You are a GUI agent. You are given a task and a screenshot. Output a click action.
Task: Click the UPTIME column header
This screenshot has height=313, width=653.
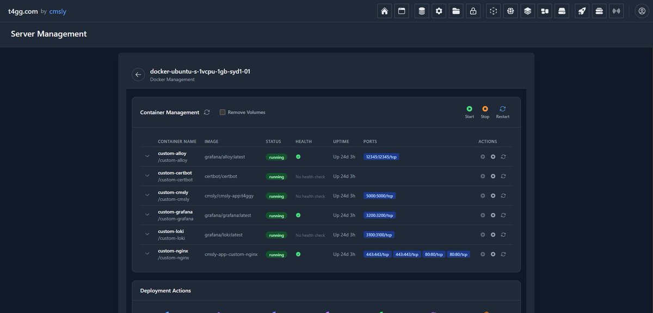341,141
